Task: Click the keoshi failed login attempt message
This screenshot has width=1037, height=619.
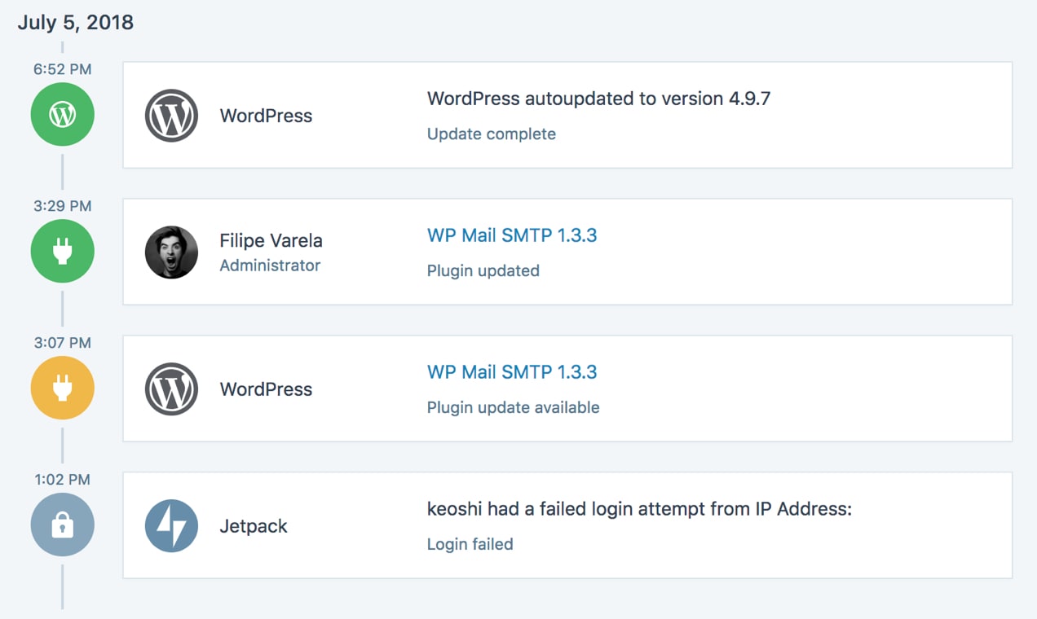Action: pyautogui.click(x=639, y=509)
